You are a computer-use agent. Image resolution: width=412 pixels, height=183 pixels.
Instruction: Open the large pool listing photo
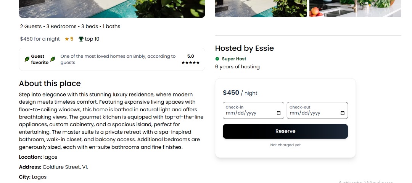[x=112, y=8]
